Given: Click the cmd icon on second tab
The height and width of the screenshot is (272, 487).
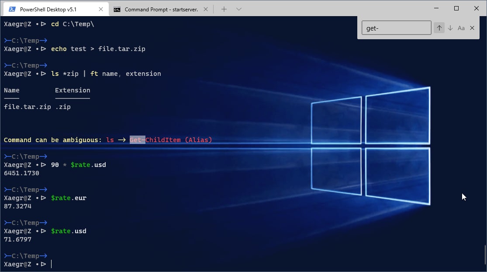Looking at the screenshot, I should click(117, 10).
